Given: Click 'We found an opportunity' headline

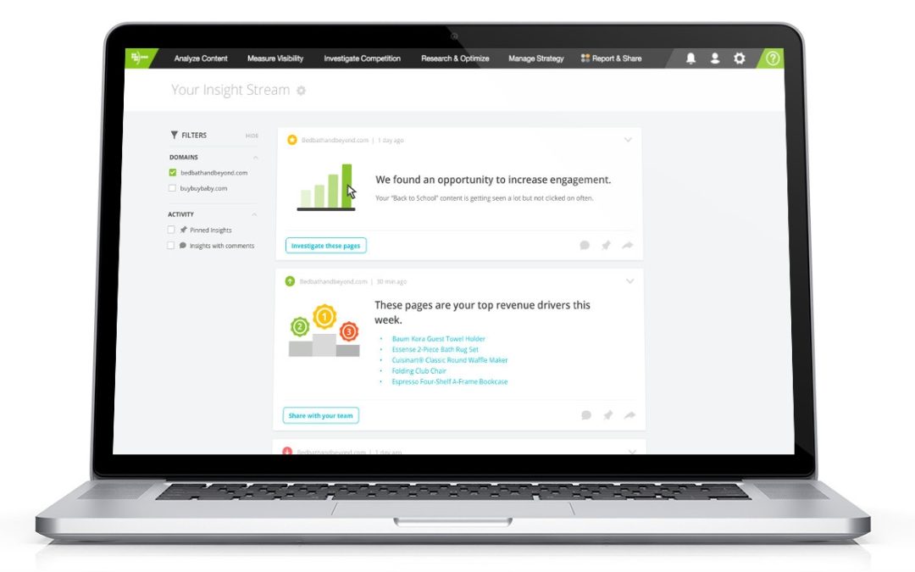Looking at the screenshot, I should pos(493,180).
